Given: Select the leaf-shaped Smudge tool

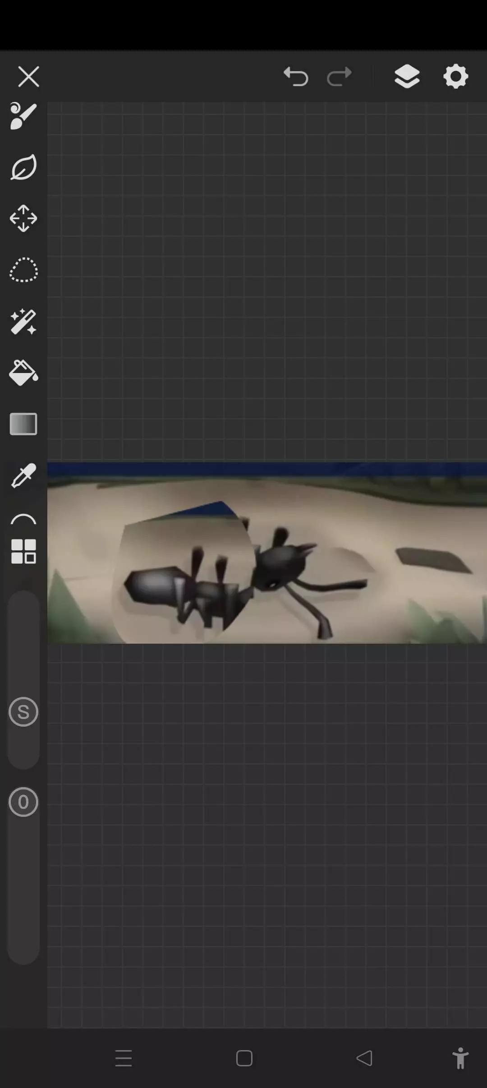Looking at the screenshot, I should tap(23, 167).
